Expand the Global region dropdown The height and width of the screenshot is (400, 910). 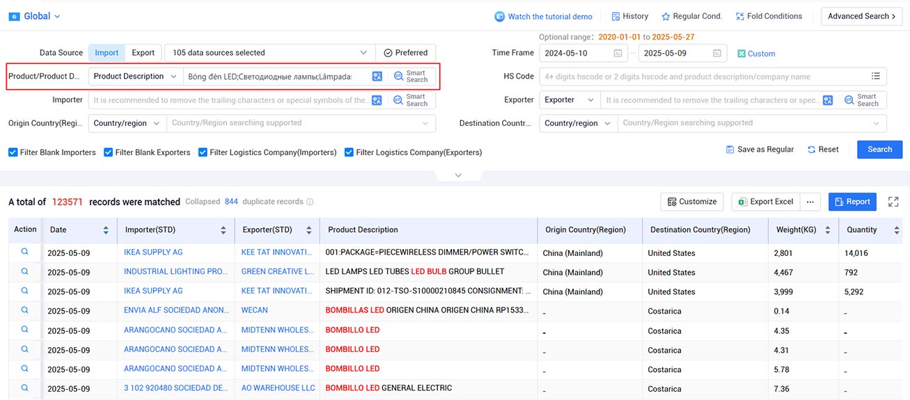pos(35,16)
